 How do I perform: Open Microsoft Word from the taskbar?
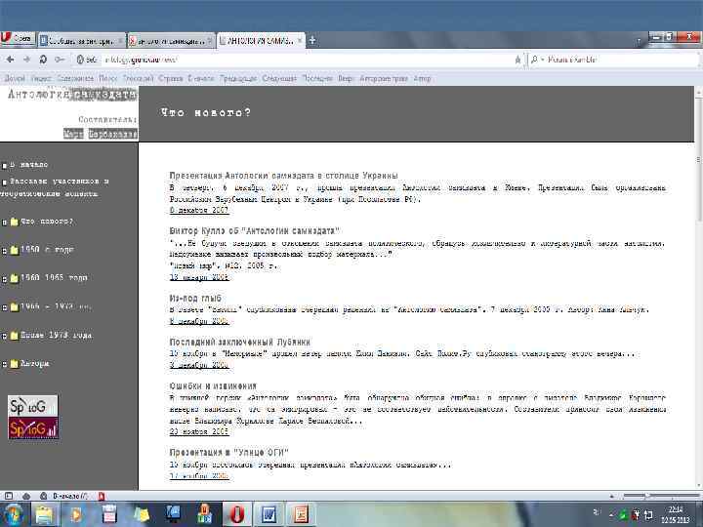269,514
